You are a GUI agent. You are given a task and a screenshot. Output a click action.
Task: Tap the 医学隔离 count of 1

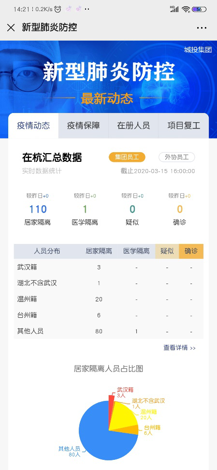pos(85,209)
